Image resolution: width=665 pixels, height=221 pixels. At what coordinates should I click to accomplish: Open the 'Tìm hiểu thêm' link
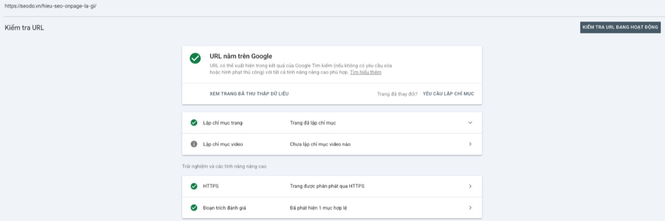click(x=366, y=72)
